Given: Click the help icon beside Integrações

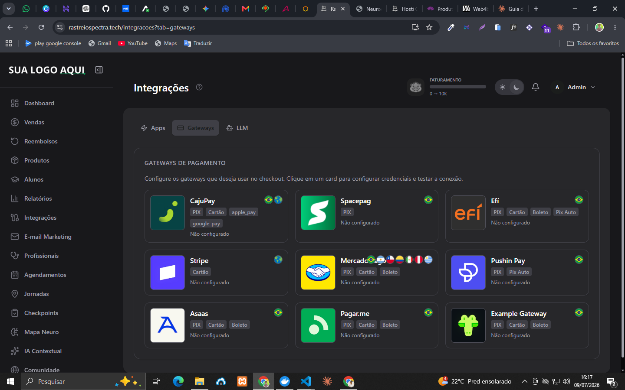Looking at the screenshot, I should point(199,87).
